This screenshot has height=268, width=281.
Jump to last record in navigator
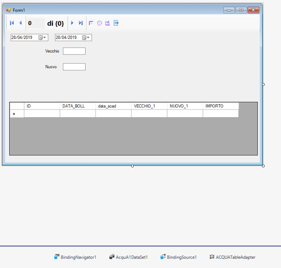pos(81,23)
